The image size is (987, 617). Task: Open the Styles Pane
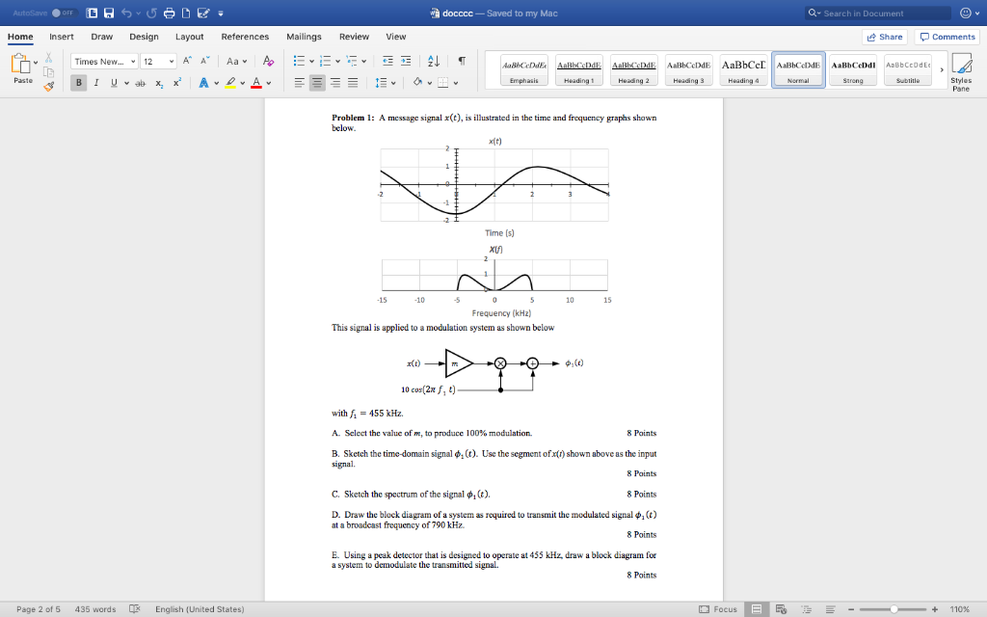pyautogui.click(x=961, y=71)
